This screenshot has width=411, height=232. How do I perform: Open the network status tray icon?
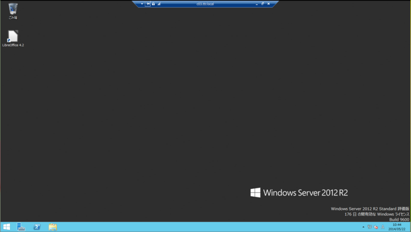[369, 227]
